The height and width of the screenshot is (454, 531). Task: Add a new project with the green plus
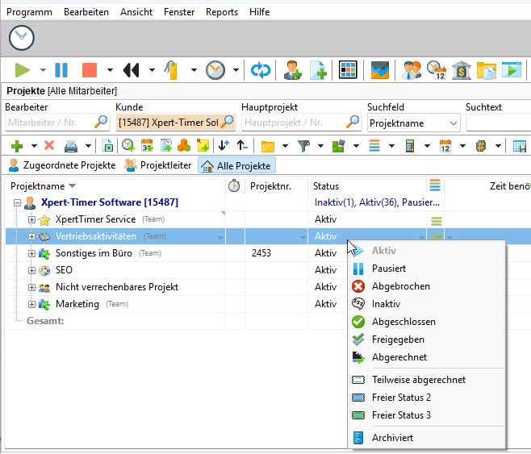17,146
